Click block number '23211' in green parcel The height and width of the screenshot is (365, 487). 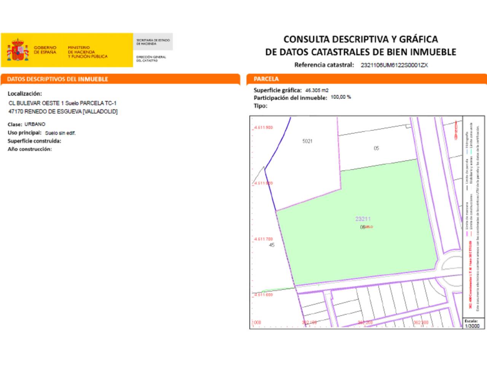coord(363,219)
